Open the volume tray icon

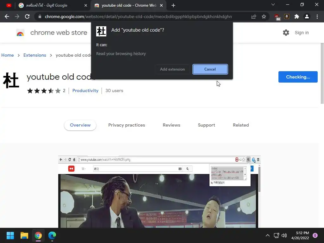284,235
